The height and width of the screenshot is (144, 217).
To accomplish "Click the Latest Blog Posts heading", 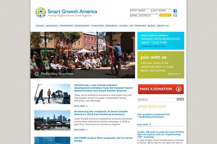I will 152,107.
